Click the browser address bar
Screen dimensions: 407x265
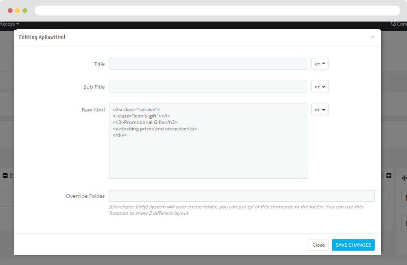pos(217,11)
